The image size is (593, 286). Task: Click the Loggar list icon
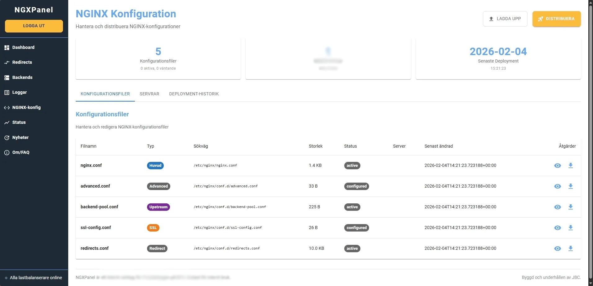click(7, 93)
